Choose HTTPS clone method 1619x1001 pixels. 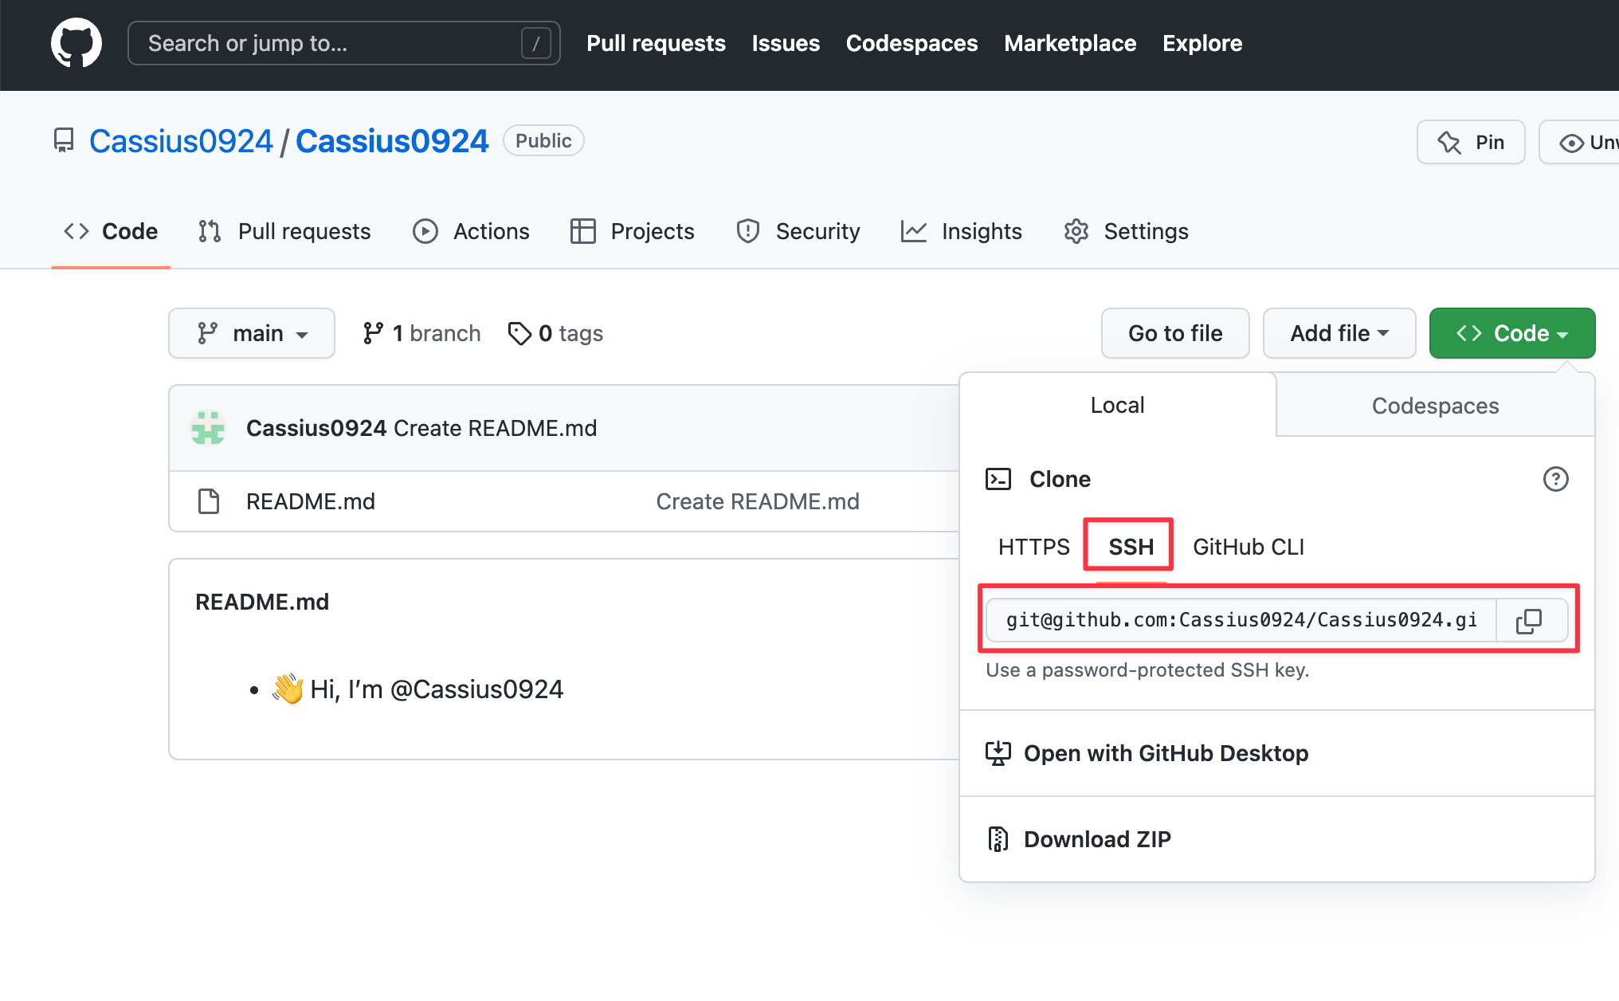point(1033,547)
